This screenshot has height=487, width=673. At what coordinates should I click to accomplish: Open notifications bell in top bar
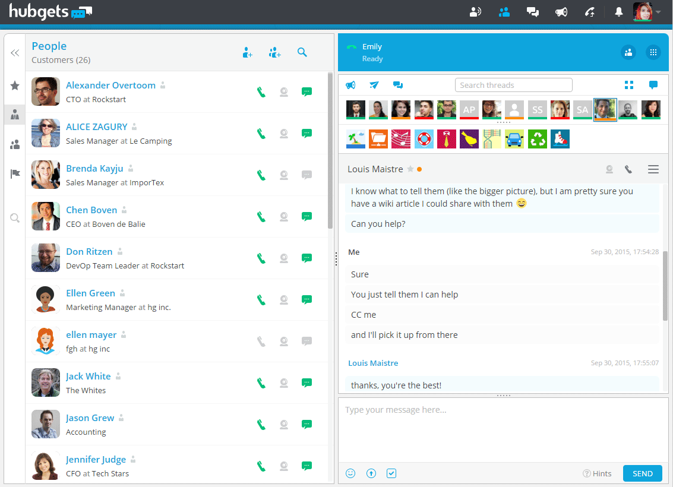pos(619,12)
